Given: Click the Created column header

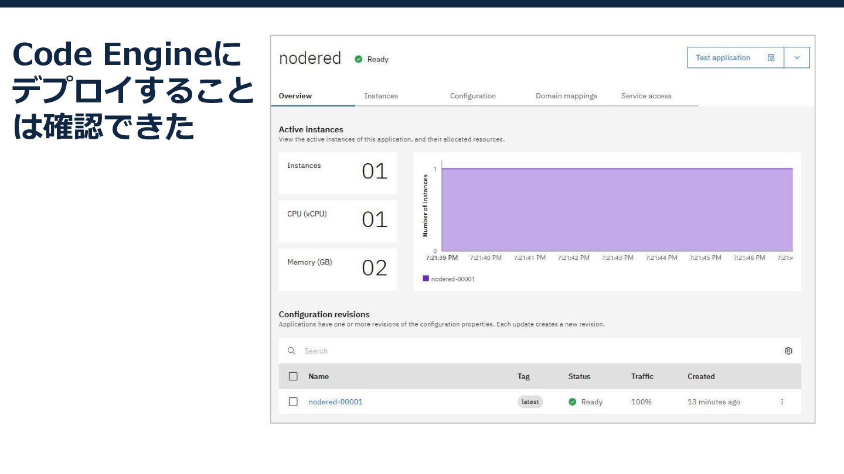Looking at the screenshot, I should pyautogui.click(x=701, y=376).
